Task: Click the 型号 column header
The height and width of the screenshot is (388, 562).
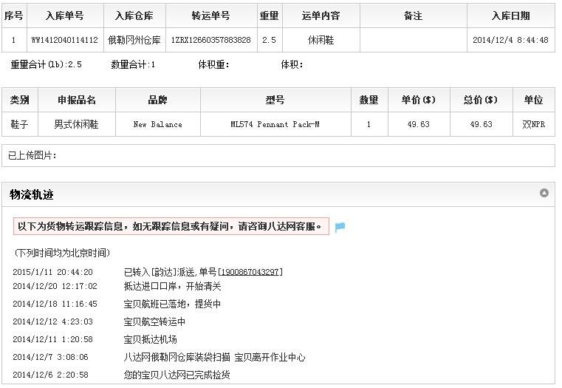Action: 275,100
